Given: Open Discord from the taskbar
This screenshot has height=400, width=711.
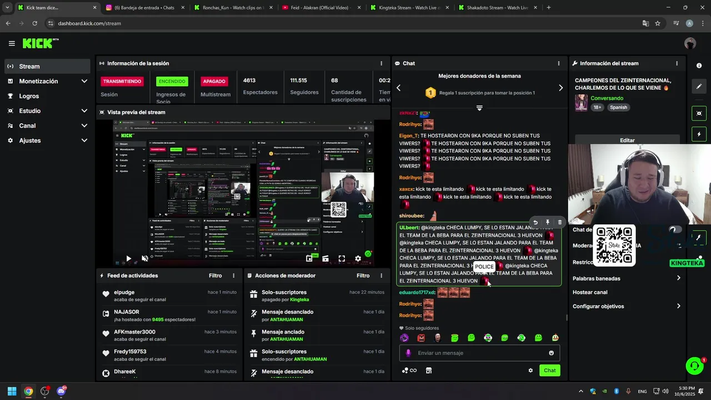Looking at the screenshot, I should (61, 391).
